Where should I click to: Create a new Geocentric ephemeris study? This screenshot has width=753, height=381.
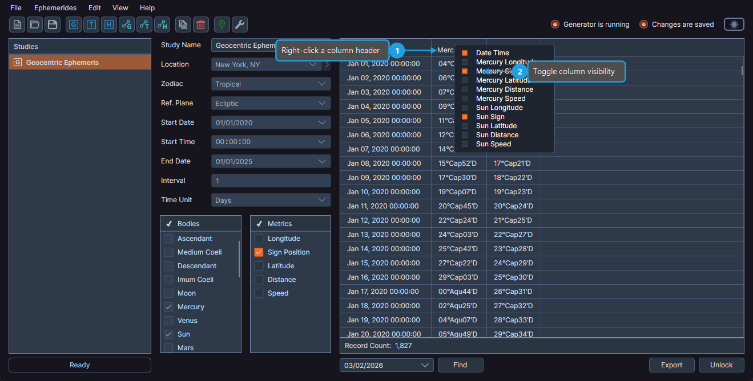pos(73,24)
